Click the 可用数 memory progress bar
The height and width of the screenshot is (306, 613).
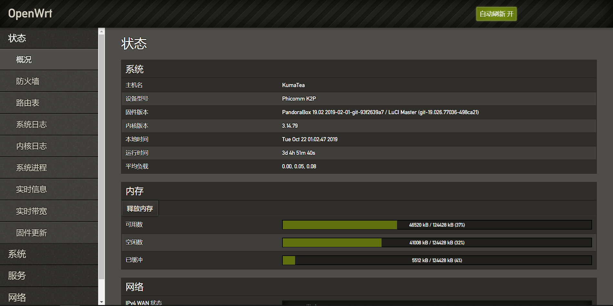437,225
